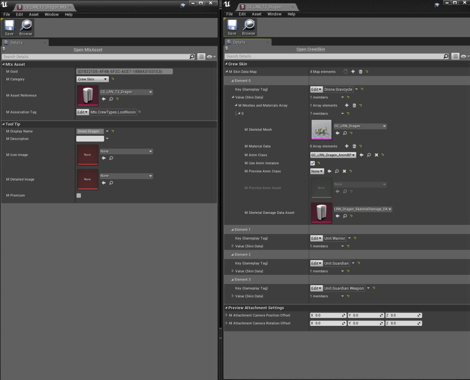Open the Asset menu in left window
Image resolution: width=470 pixels, height=380 pixels.
34,14
